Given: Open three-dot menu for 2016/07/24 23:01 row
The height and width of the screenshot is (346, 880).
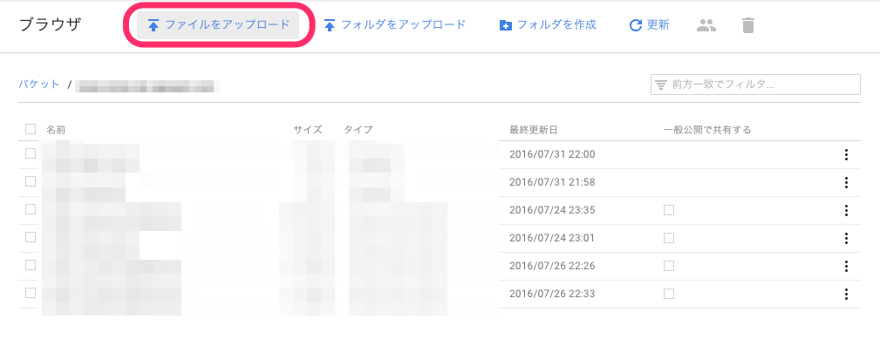Looking at the screenshot, I should (846, 238).
